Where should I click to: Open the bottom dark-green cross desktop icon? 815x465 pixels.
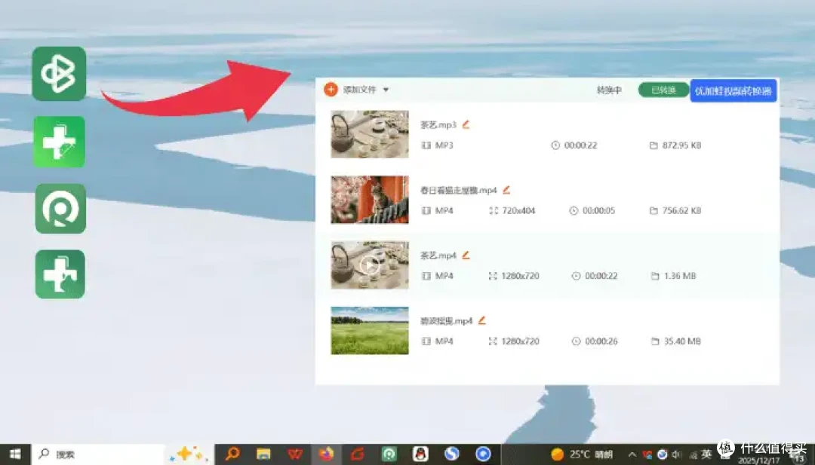(60, 274)
